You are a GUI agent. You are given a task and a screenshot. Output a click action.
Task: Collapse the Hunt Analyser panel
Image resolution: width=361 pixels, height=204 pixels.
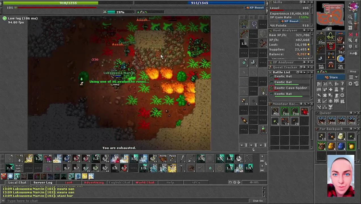click(x=308, y=30)
